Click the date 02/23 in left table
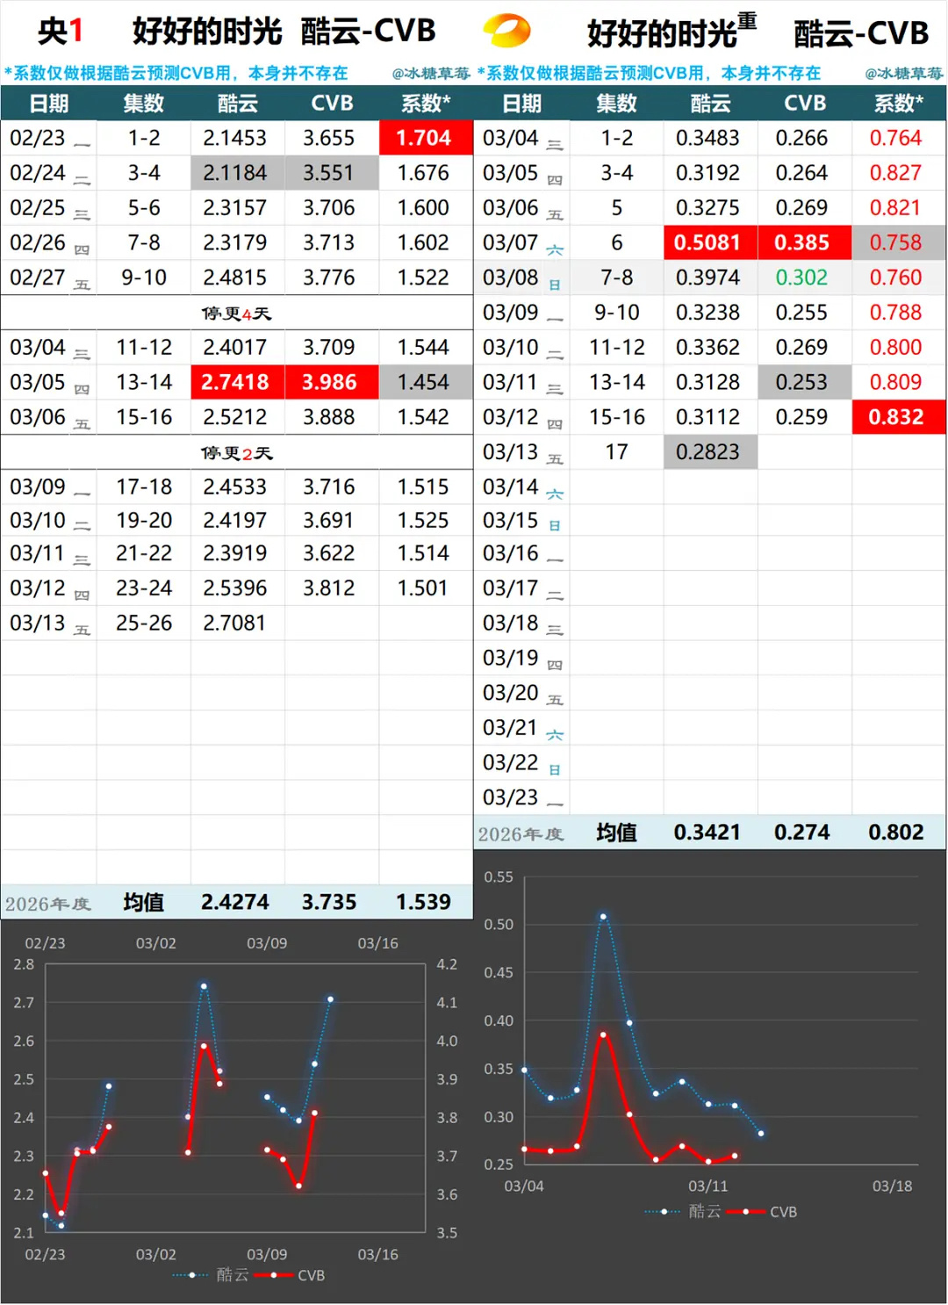This screenshot has height=1305, width=948. click(x=38, y=138)
